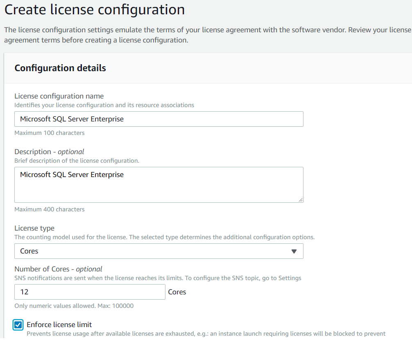Image resolution: width=412 pixels, height=341 pixels.
Task: Click the "Only numeric values allowed" hint text
Action: [74, 306]
